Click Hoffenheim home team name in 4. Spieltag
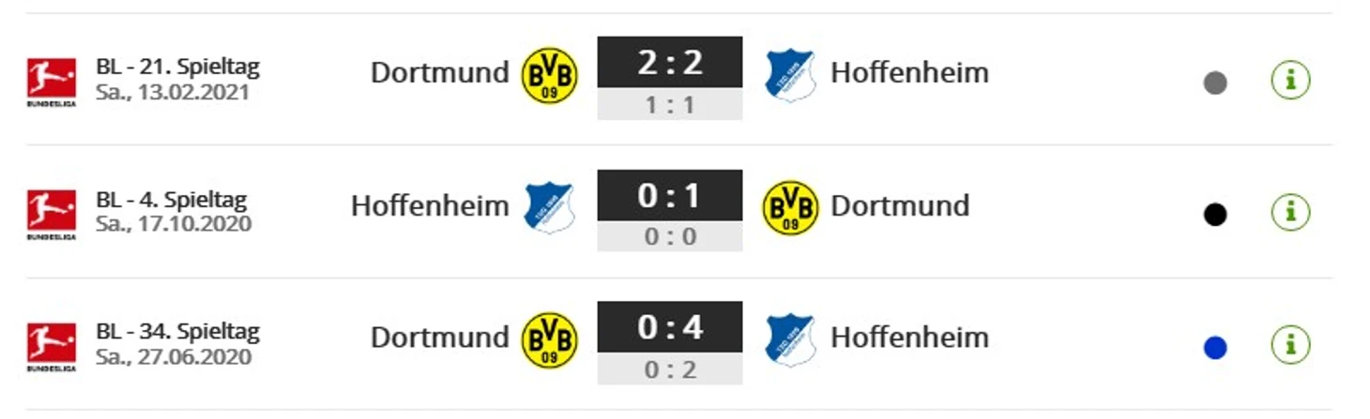Screen dimensions: 1370x419 [430, 206]
